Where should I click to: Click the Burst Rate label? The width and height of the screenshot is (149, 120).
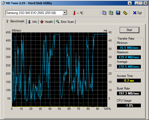[123, 88]
